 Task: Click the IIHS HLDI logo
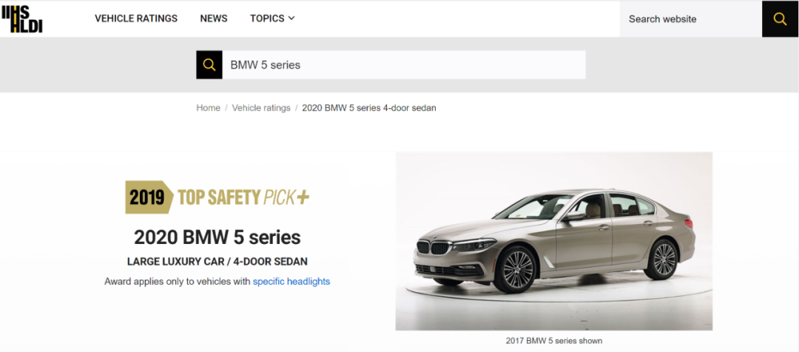(22, 18)
